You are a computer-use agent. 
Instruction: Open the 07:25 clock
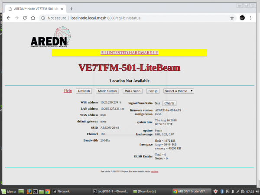[x=250, y=192]
